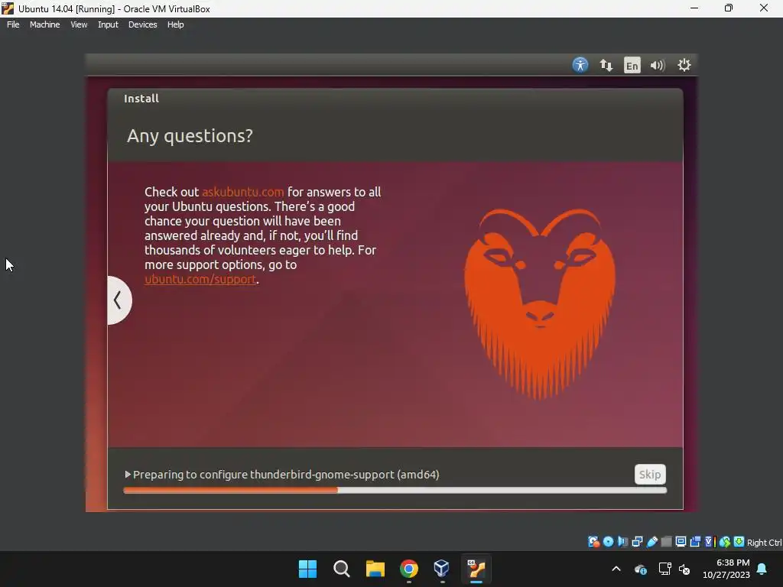Open the Ubuntu system gear menu
783x587 pixels.
684,65
